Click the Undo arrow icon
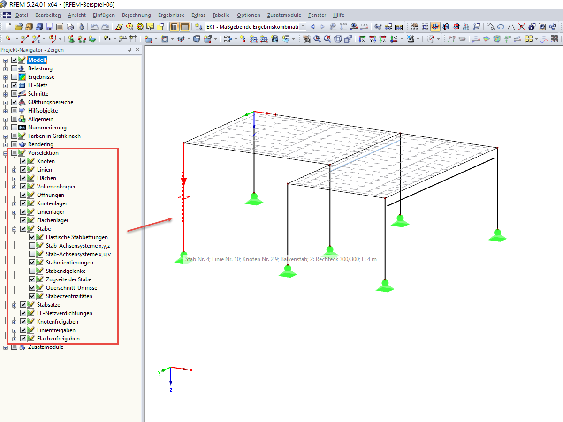Screen dimensions: 563x422 [95, 27]
